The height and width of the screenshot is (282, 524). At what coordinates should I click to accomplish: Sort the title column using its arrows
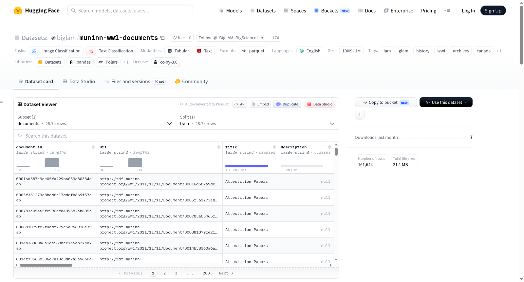click(x=274, y=147)
